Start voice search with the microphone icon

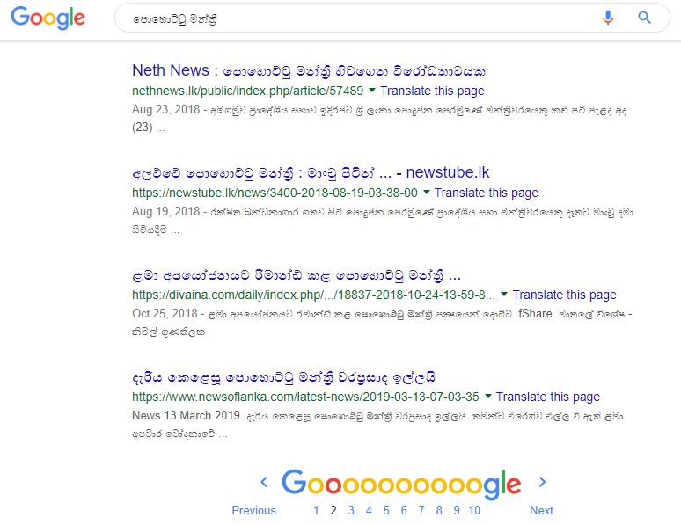pos(608,18)
